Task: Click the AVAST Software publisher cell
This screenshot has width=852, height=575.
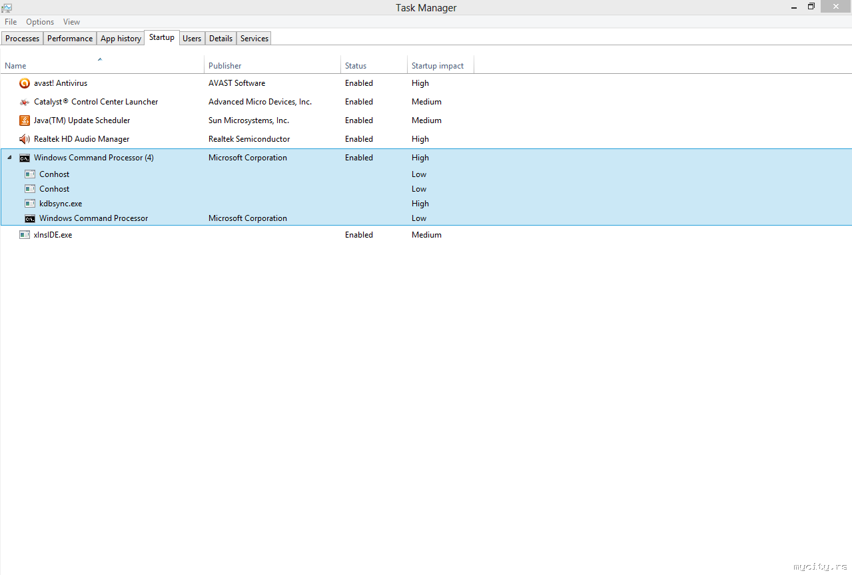Action: pos(236,83)
